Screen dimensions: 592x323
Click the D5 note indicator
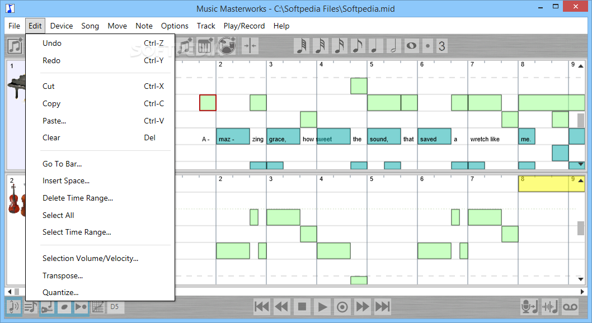(115, 307)
